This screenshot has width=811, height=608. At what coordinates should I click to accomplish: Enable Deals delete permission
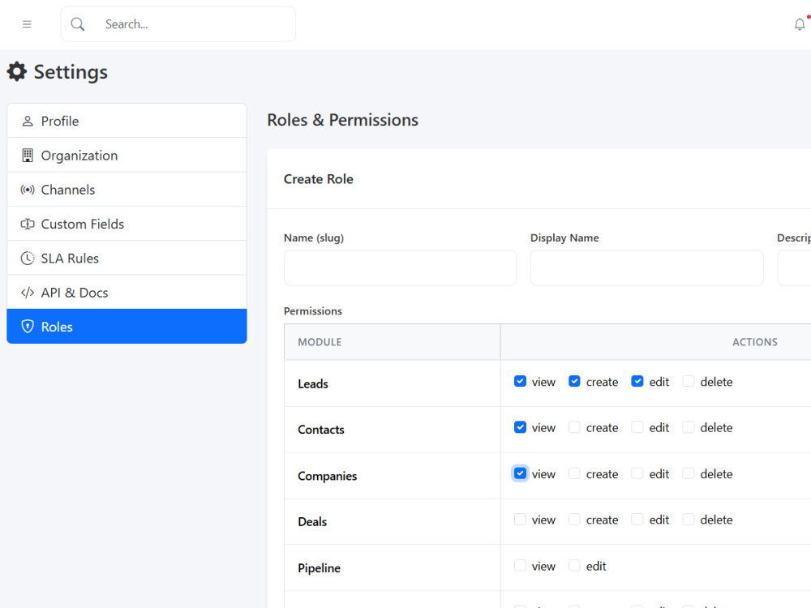coord(689,519)
